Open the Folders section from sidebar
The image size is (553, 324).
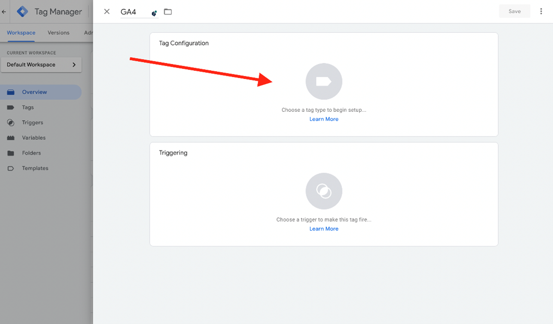32,152
